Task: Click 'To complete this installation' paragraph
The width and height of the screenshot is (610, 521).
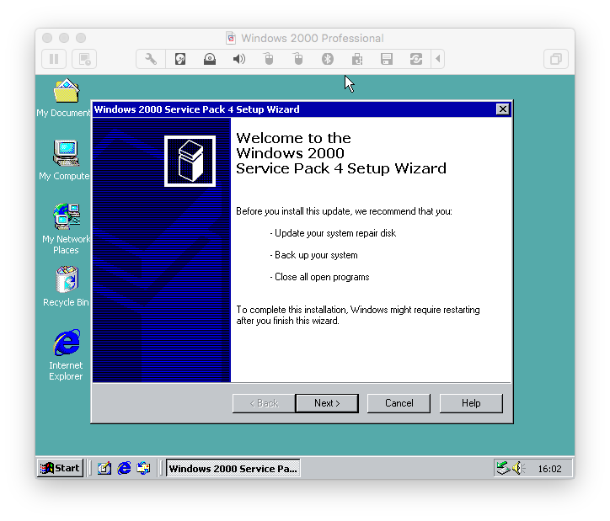Action: [358, 315]
